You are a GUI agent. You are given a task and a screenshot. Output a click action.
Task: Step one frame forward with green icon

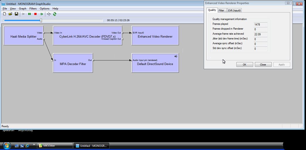tap(42, 14)
